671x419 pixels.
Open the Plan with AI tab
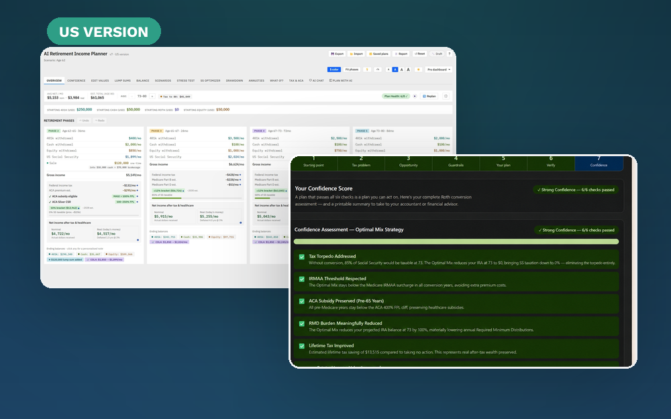[341, 80]
